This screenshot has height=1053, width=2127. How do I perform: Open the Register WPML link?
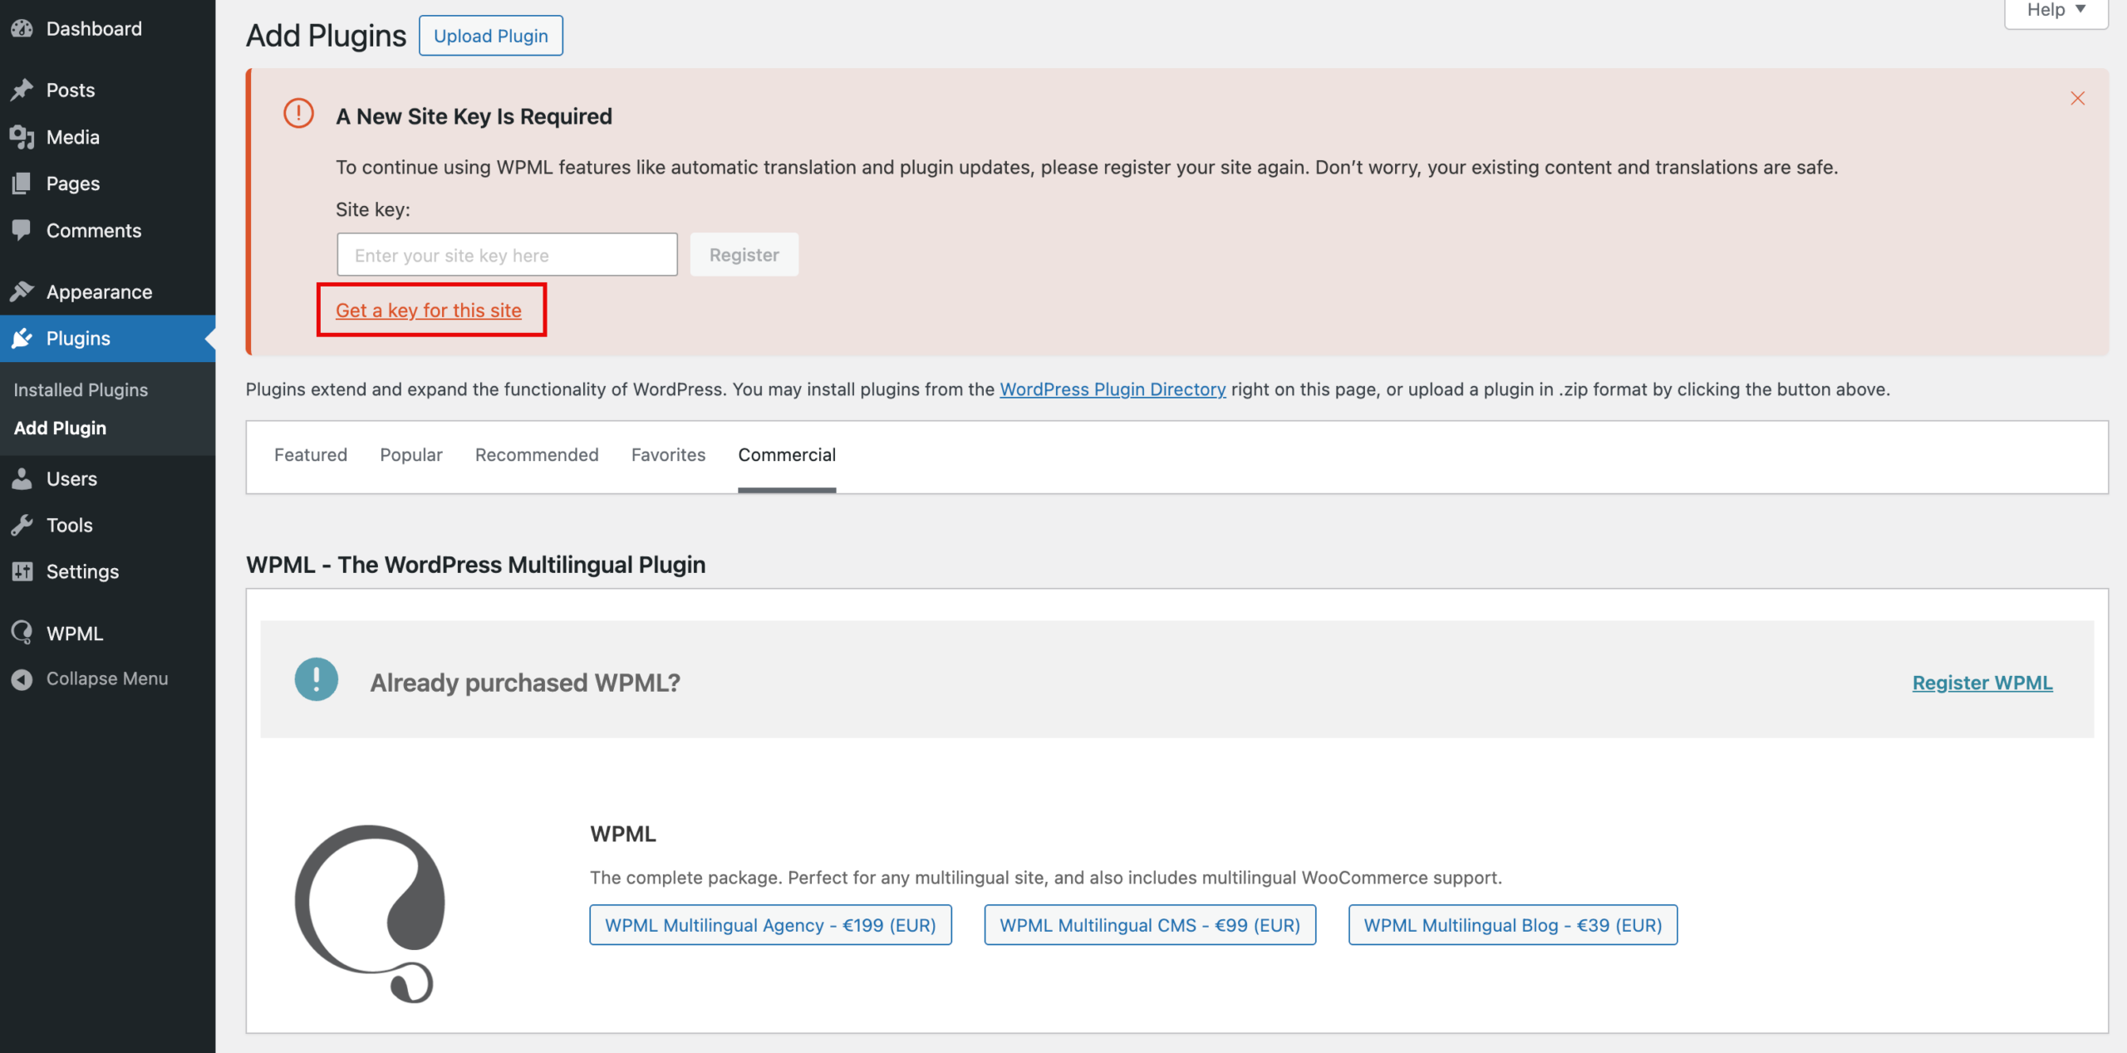click(1982, 683)
